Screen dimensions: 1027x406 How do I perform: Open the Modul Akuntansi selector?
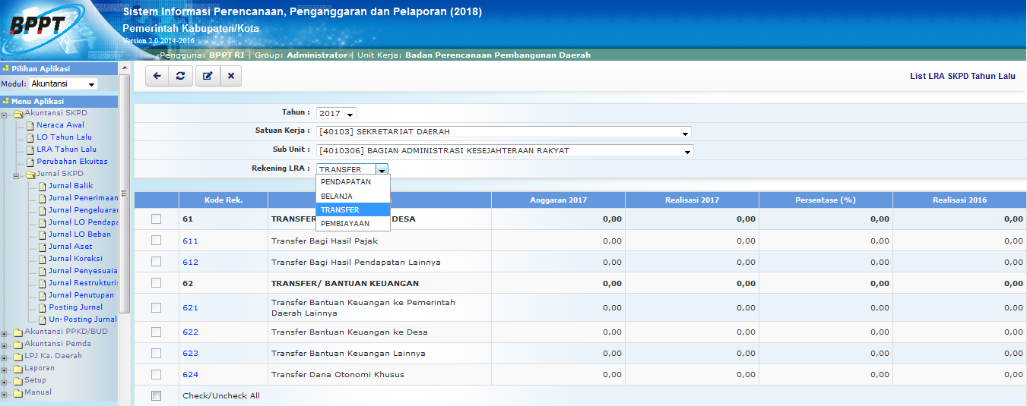(64, 84)
